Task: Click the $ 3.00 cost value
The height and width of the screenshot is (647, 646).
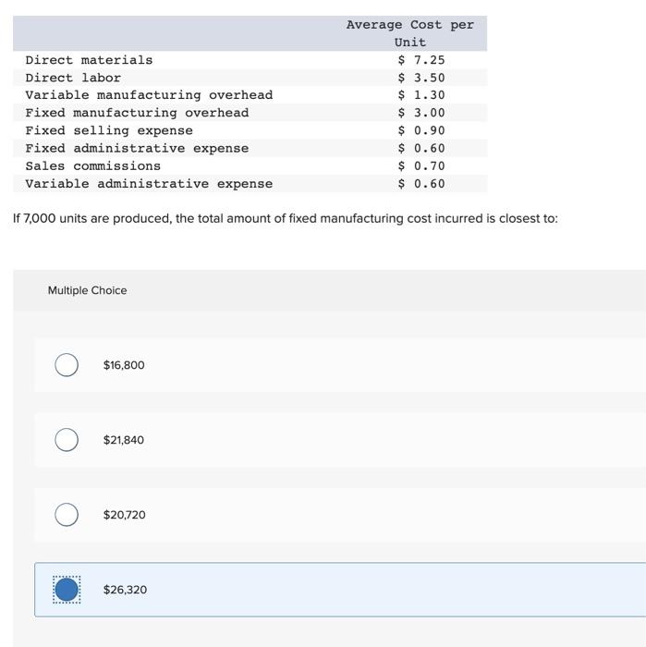Action: click(421, 113)
